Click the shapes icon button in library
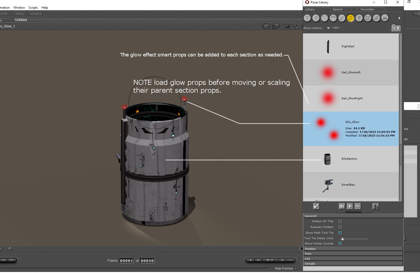 (376, 206)
